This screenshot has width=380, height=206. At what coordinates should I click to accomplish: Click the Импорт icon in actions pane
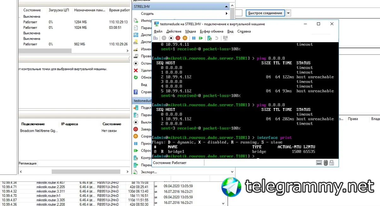click(x=136, y=20)
